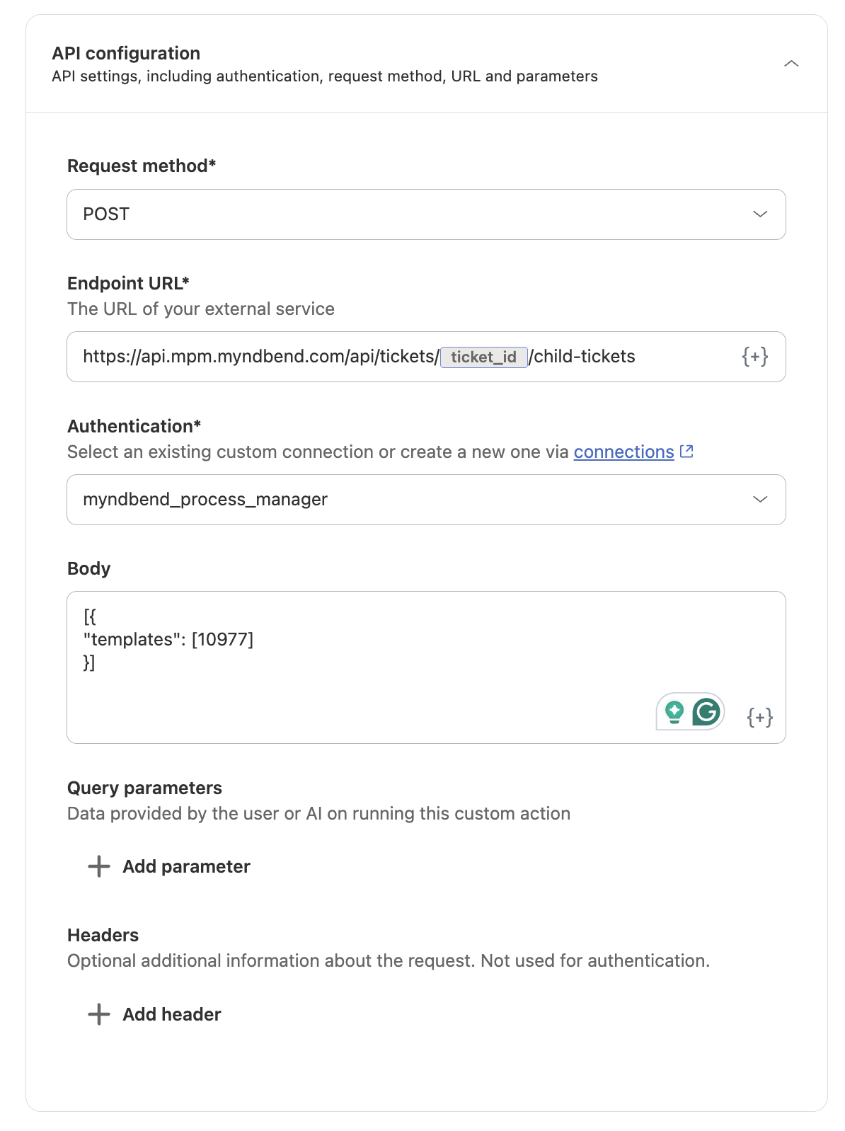Click the ticket_id variable chip
Image resolution: width=845 pixels, height=1131 pixels.
[484, 357]
